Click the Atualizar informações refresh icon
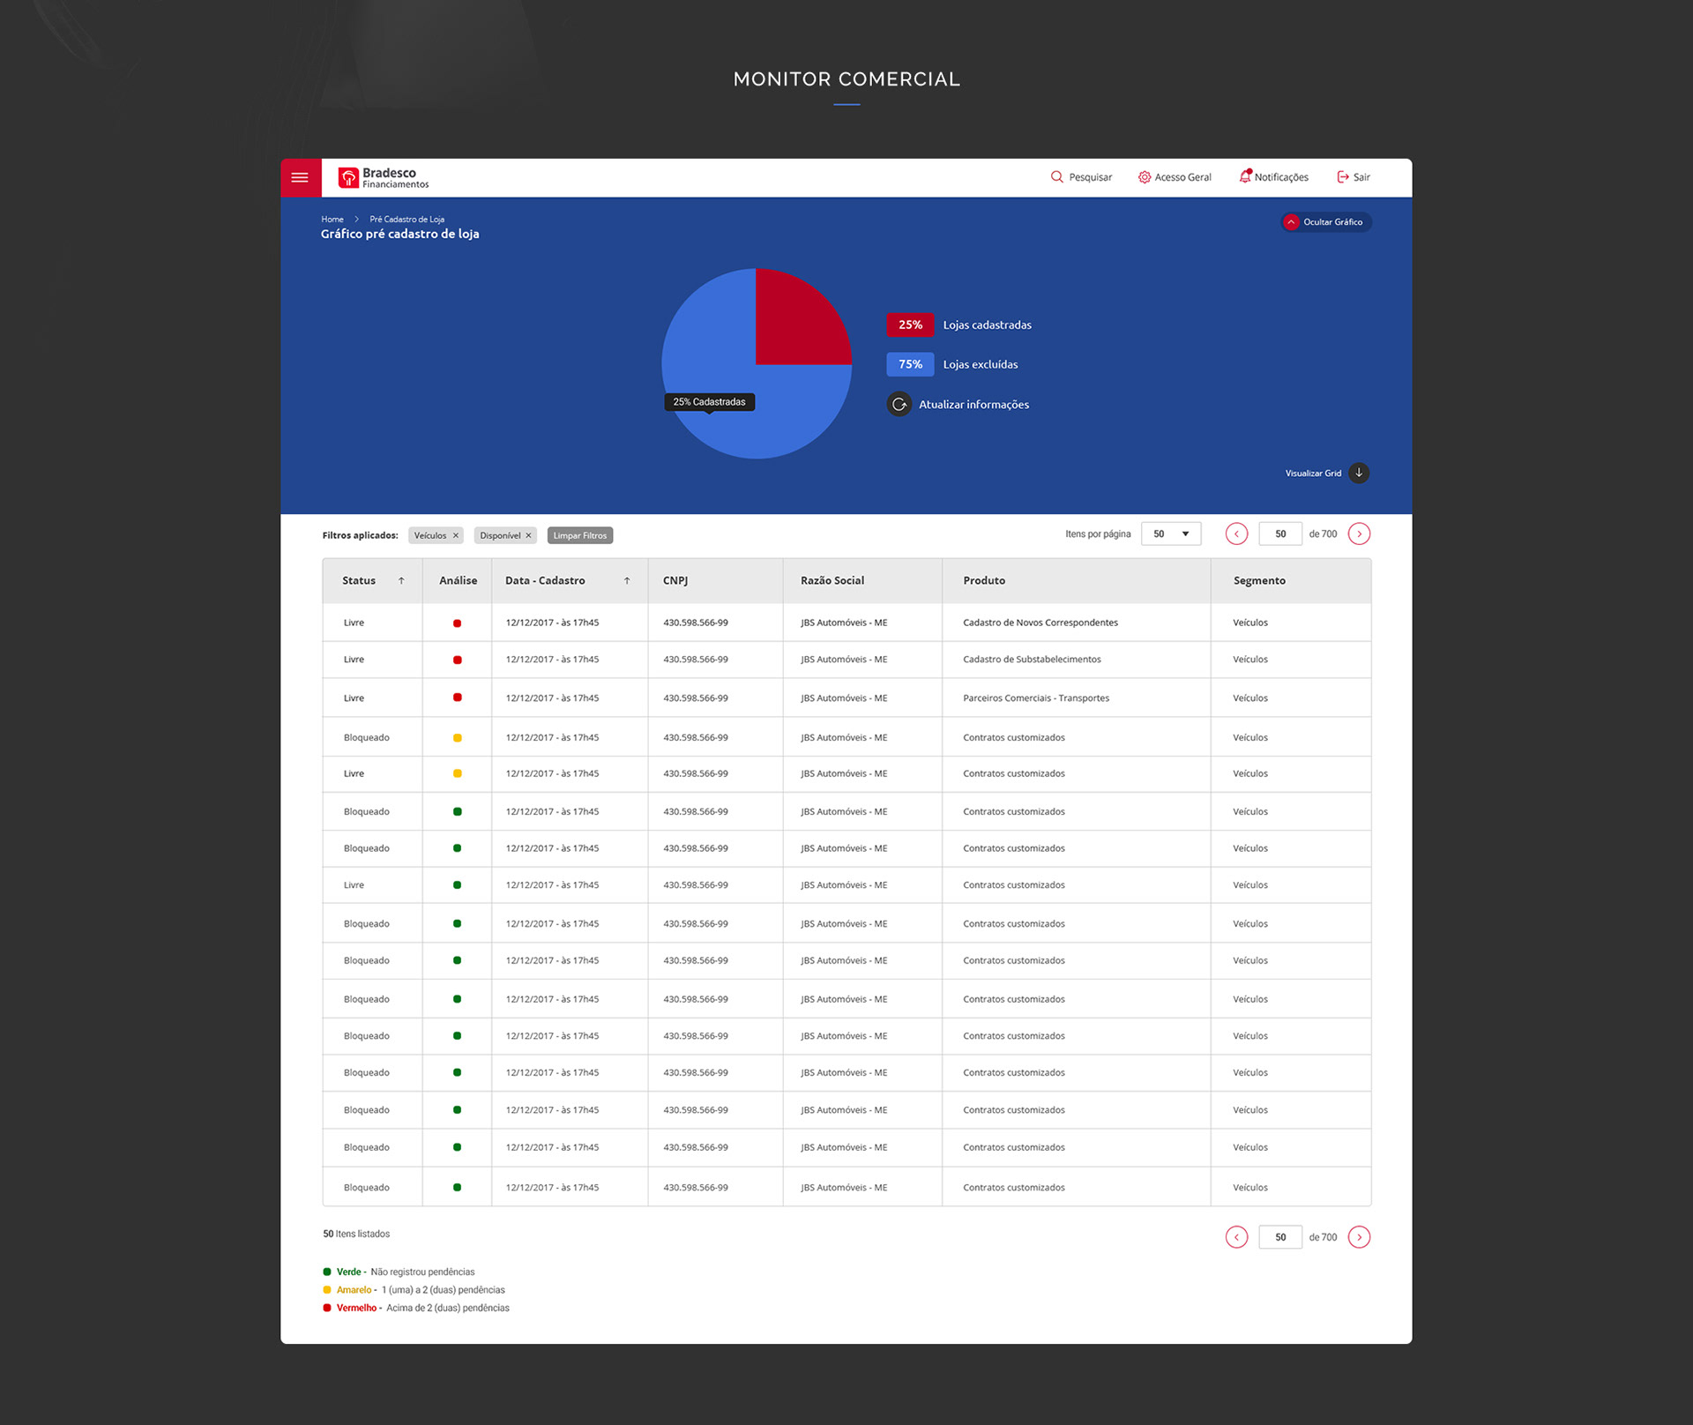 point(899,405)
